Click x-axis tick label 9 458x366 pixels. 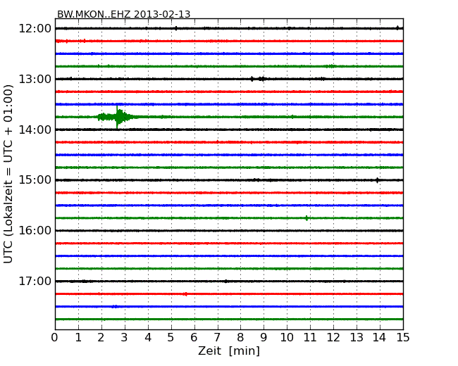[264, 338]
